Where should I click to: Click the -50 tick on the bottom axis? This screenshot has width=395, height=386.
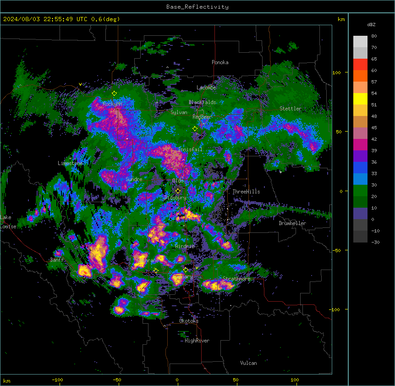coord(117,380)
